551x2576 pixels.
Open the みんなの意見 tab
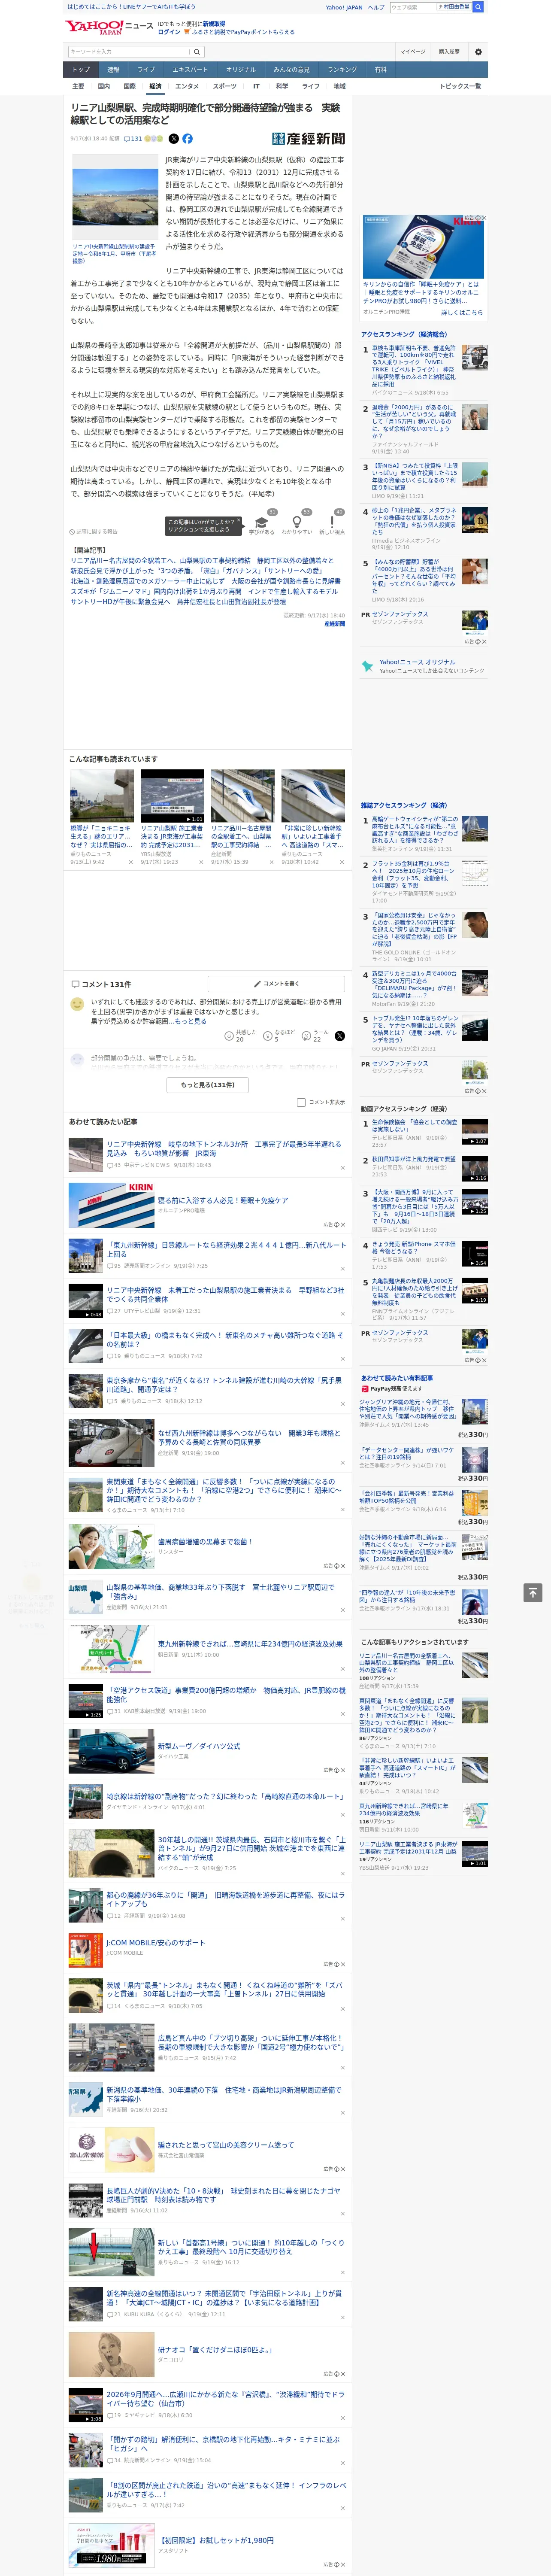(291, 70)
